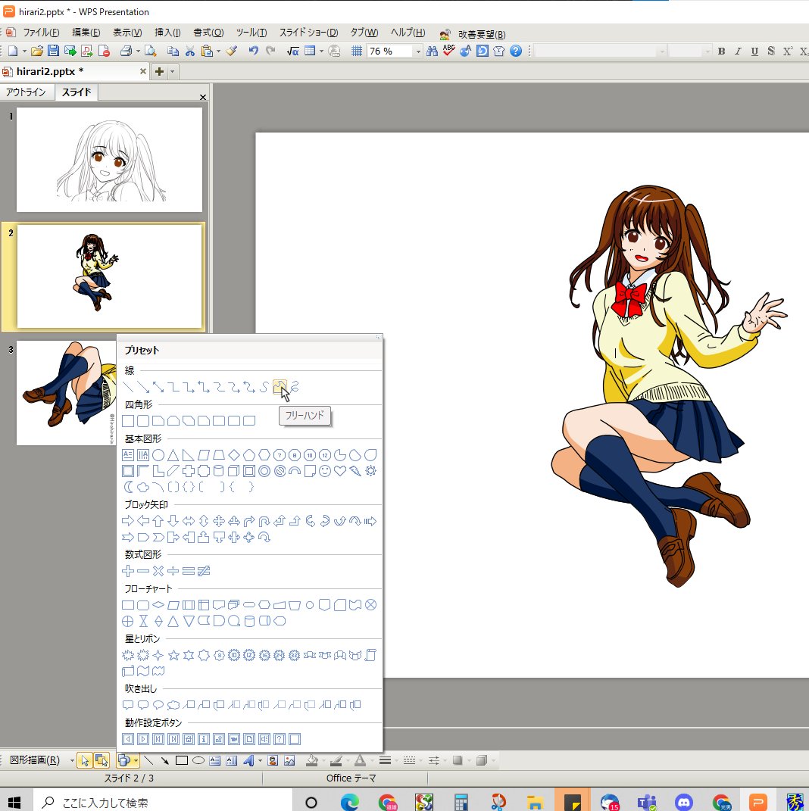The width and height of the screenshot is (809, 811).
Task: Open the 書式(O) menu
Action: click(x=208, y=32)
